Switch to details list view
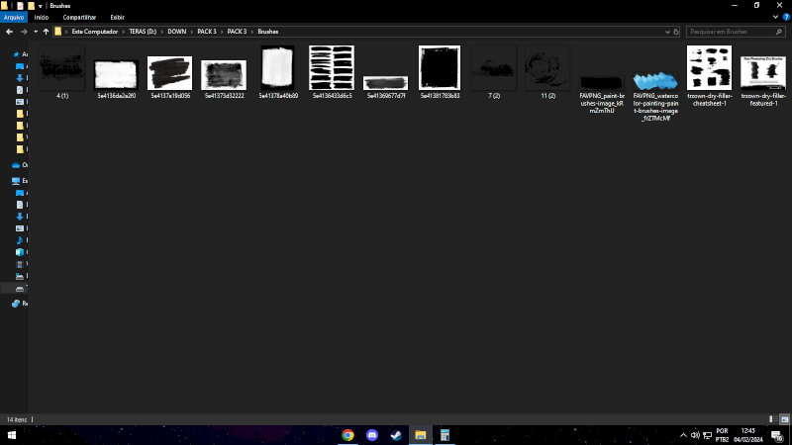The image size is (792, 445). pos(772,419)
